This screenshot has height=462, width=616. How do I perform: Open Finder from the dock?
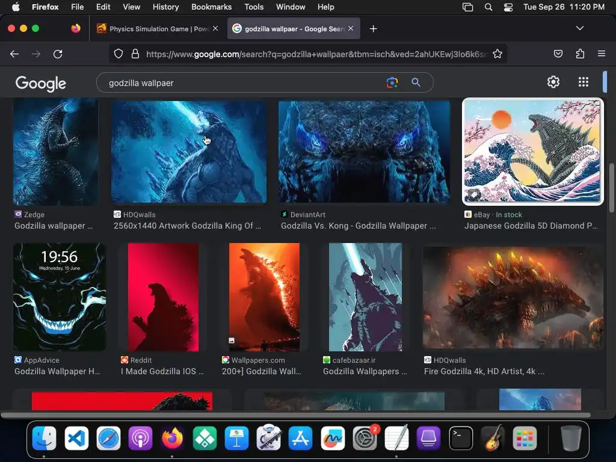coord(44,439)
